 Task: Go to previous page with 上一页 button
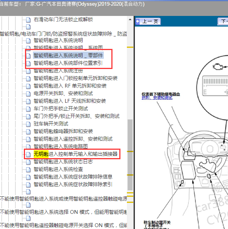[x=148, y=22]
